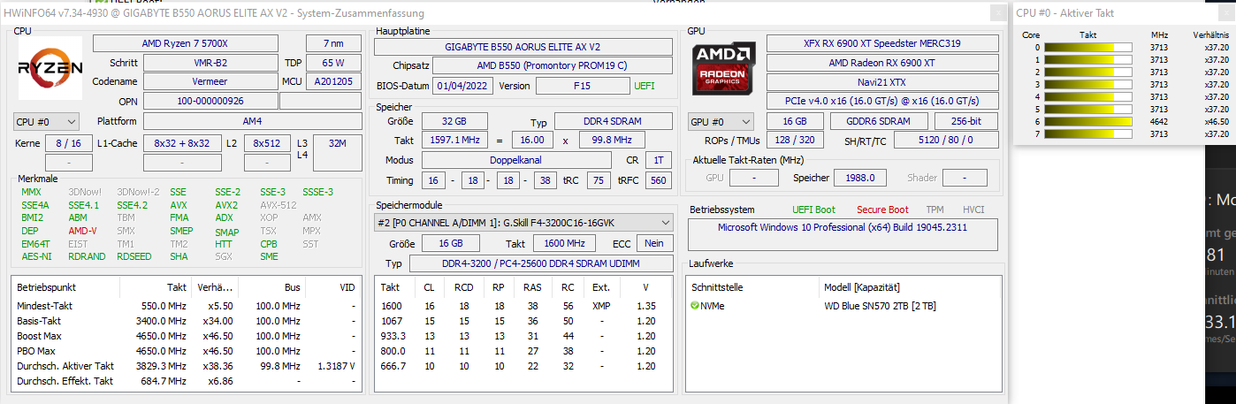Image resolution: width=1236 pixels, height=404 pixels.
Task: Click the L2 cache 8x512 field
Action: (267, 142)
